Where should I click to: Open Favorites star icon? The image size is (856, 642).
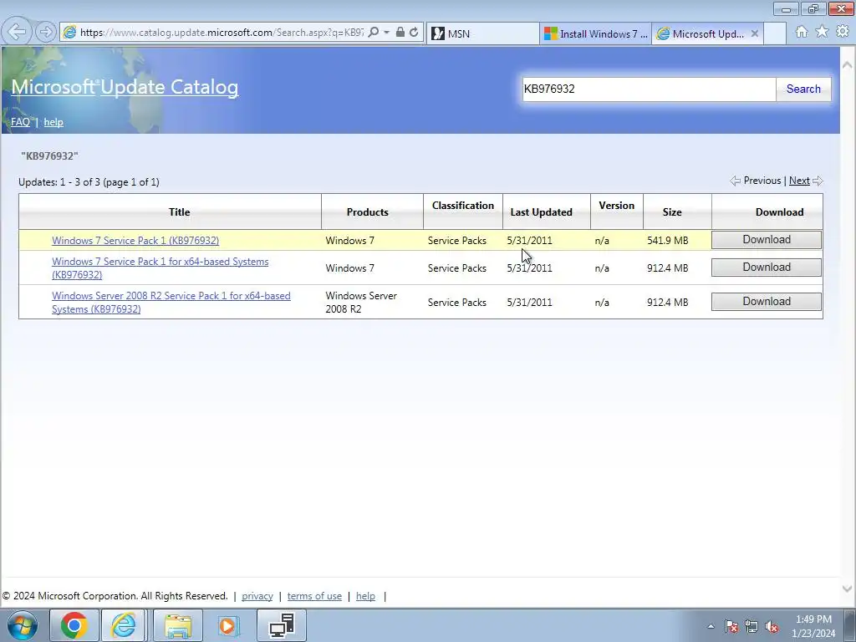point(822,32)
